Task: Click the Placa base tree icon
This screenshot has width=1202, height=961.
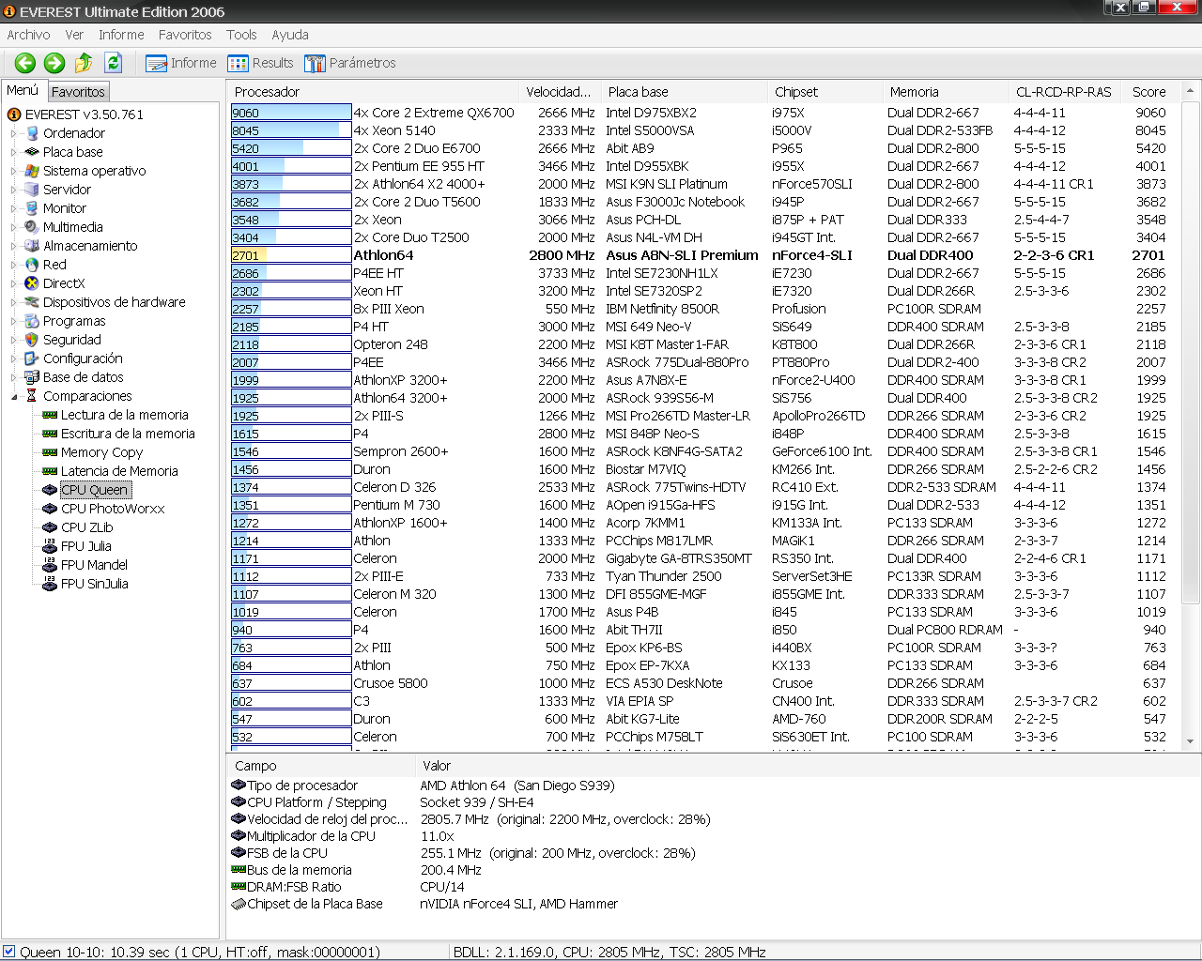Action: 32,152
